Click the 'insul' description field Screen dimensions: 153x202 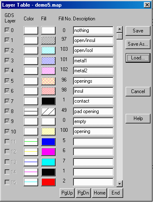[93, 91]
